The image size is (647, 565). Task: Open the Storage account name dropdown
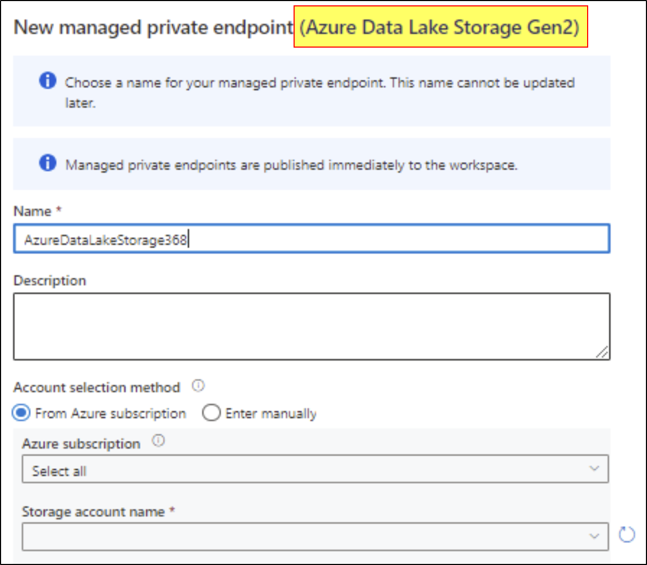[x=315, y=536]
